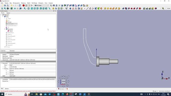Expand the Constraints property row
The width and height of the screenshot is (171, 96).
[1, 79]
